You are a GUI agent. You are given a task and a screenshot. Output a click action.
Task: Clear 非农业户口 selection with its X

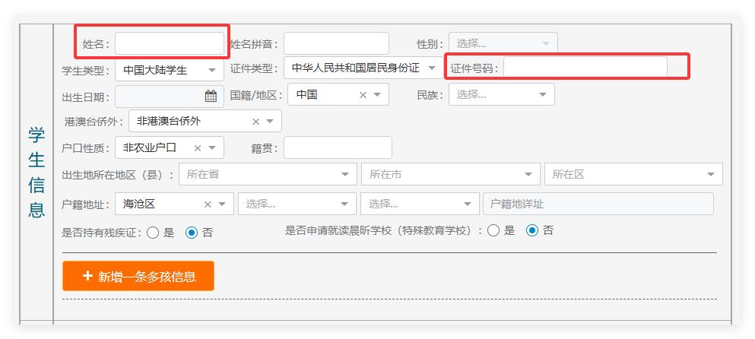coord(198,147)
